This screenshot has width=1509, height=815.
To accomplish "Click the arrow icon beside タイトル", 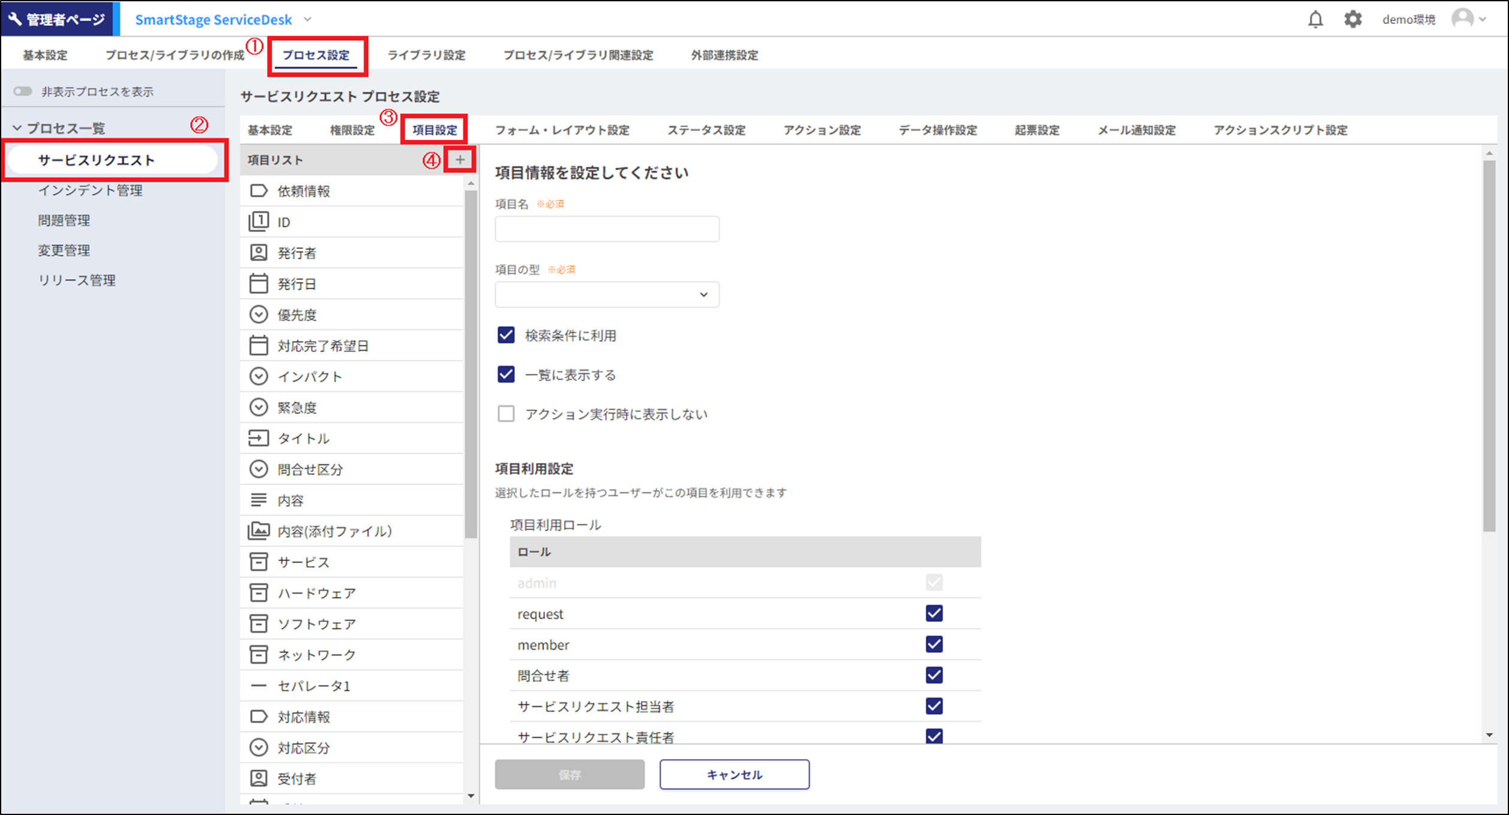I will (x=258, y=438).
